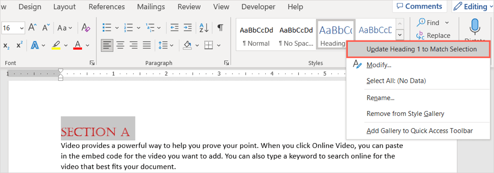Open the shading color dropdown arrow
Viewport: 494px width, 173px height.
coord(197,46)
